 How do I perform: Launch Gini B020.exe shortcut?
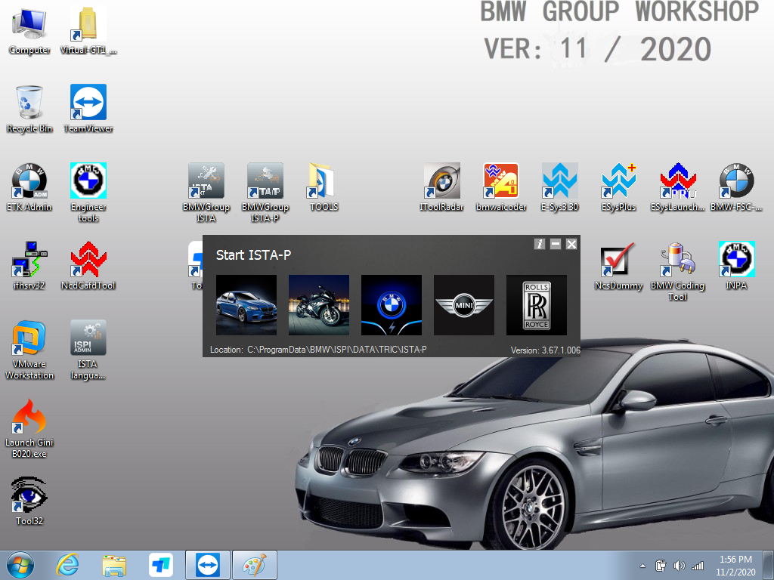pyautogui.click(x=29, y=428)
